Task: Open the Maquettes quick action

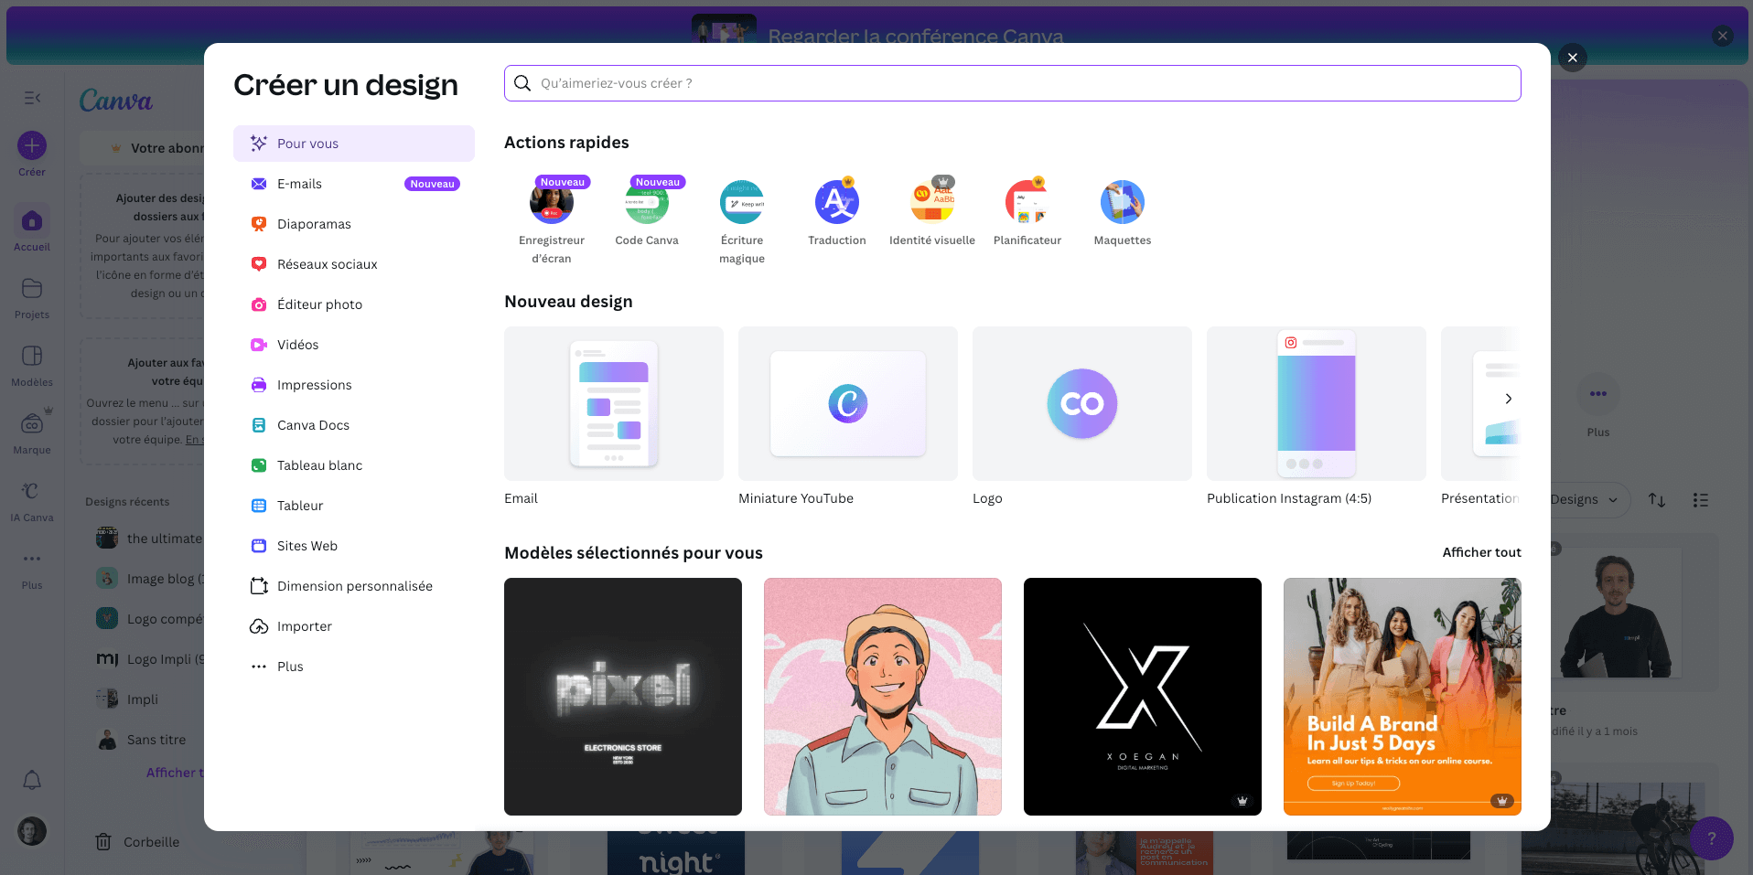Action: [x=1123, y=212]
